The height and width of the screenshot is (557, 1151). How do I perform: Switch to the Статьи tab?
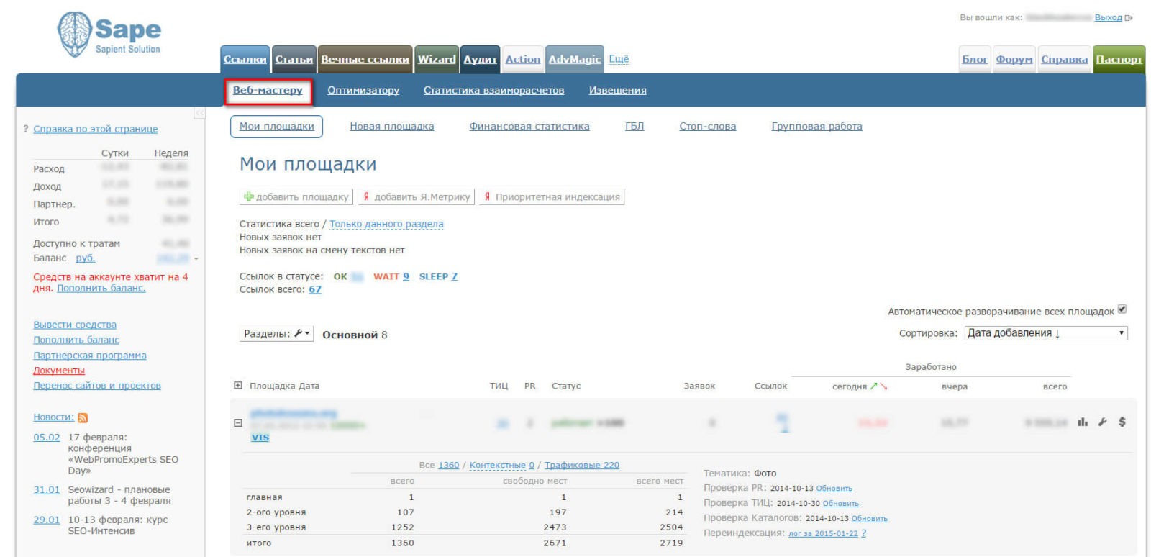click(294, 59)
